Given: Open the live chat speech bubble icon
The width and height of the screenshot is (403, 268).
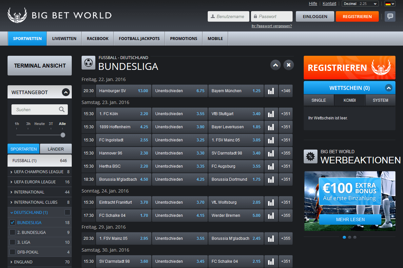Looking at the screenshot, I should [390, 16].
